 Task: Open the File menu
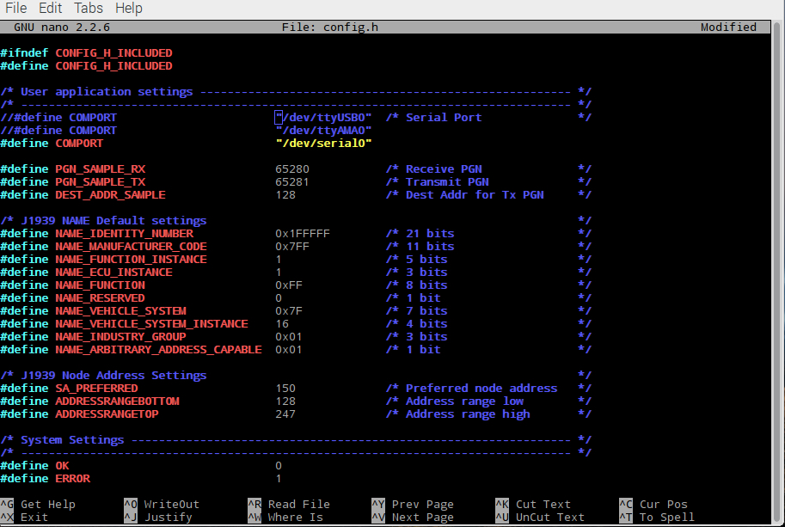coord(15,9)
